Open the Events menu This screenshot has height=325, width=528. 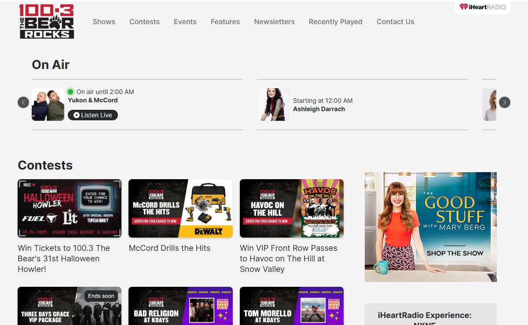(185, 22)
